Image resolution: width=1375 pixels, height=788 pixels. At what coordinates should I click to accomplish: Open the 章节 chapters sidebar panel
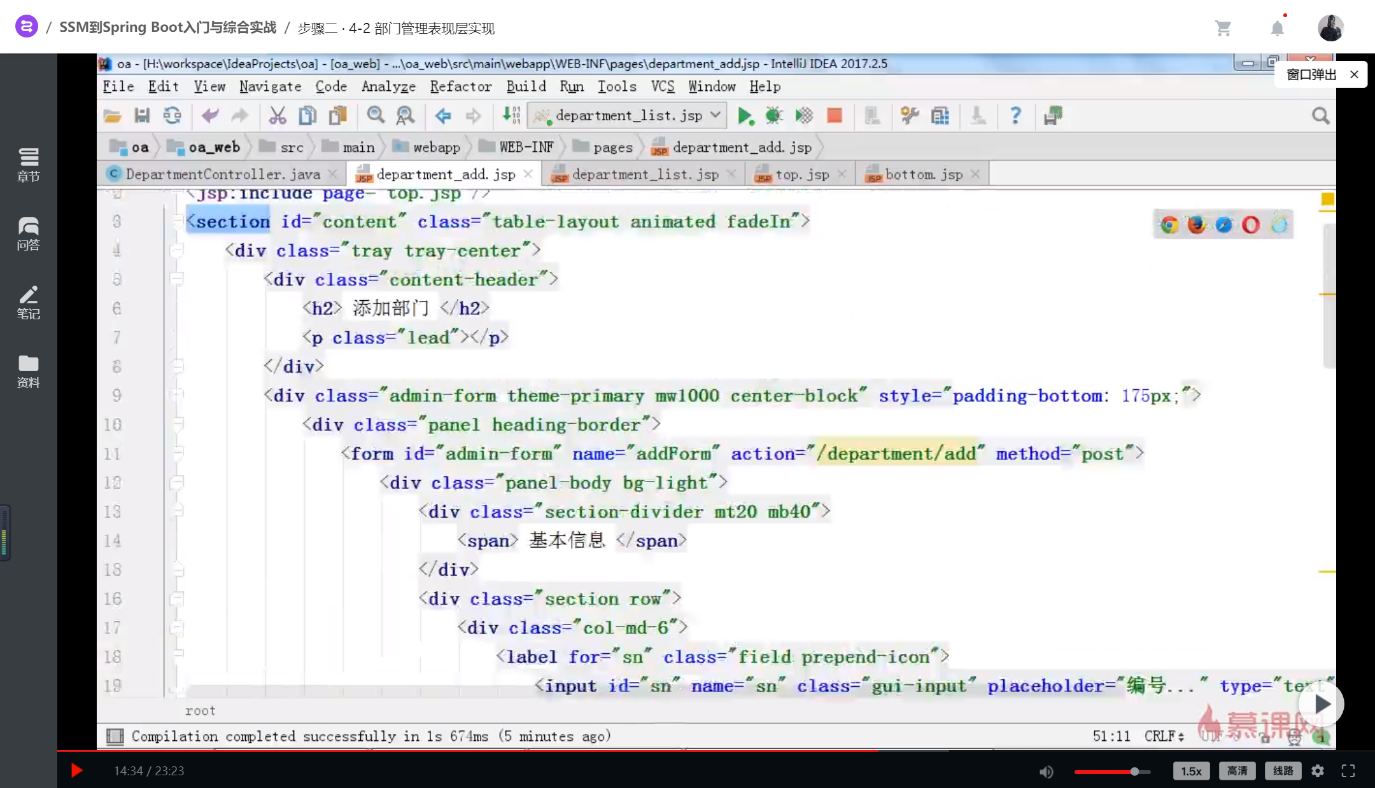coord(28,165)
